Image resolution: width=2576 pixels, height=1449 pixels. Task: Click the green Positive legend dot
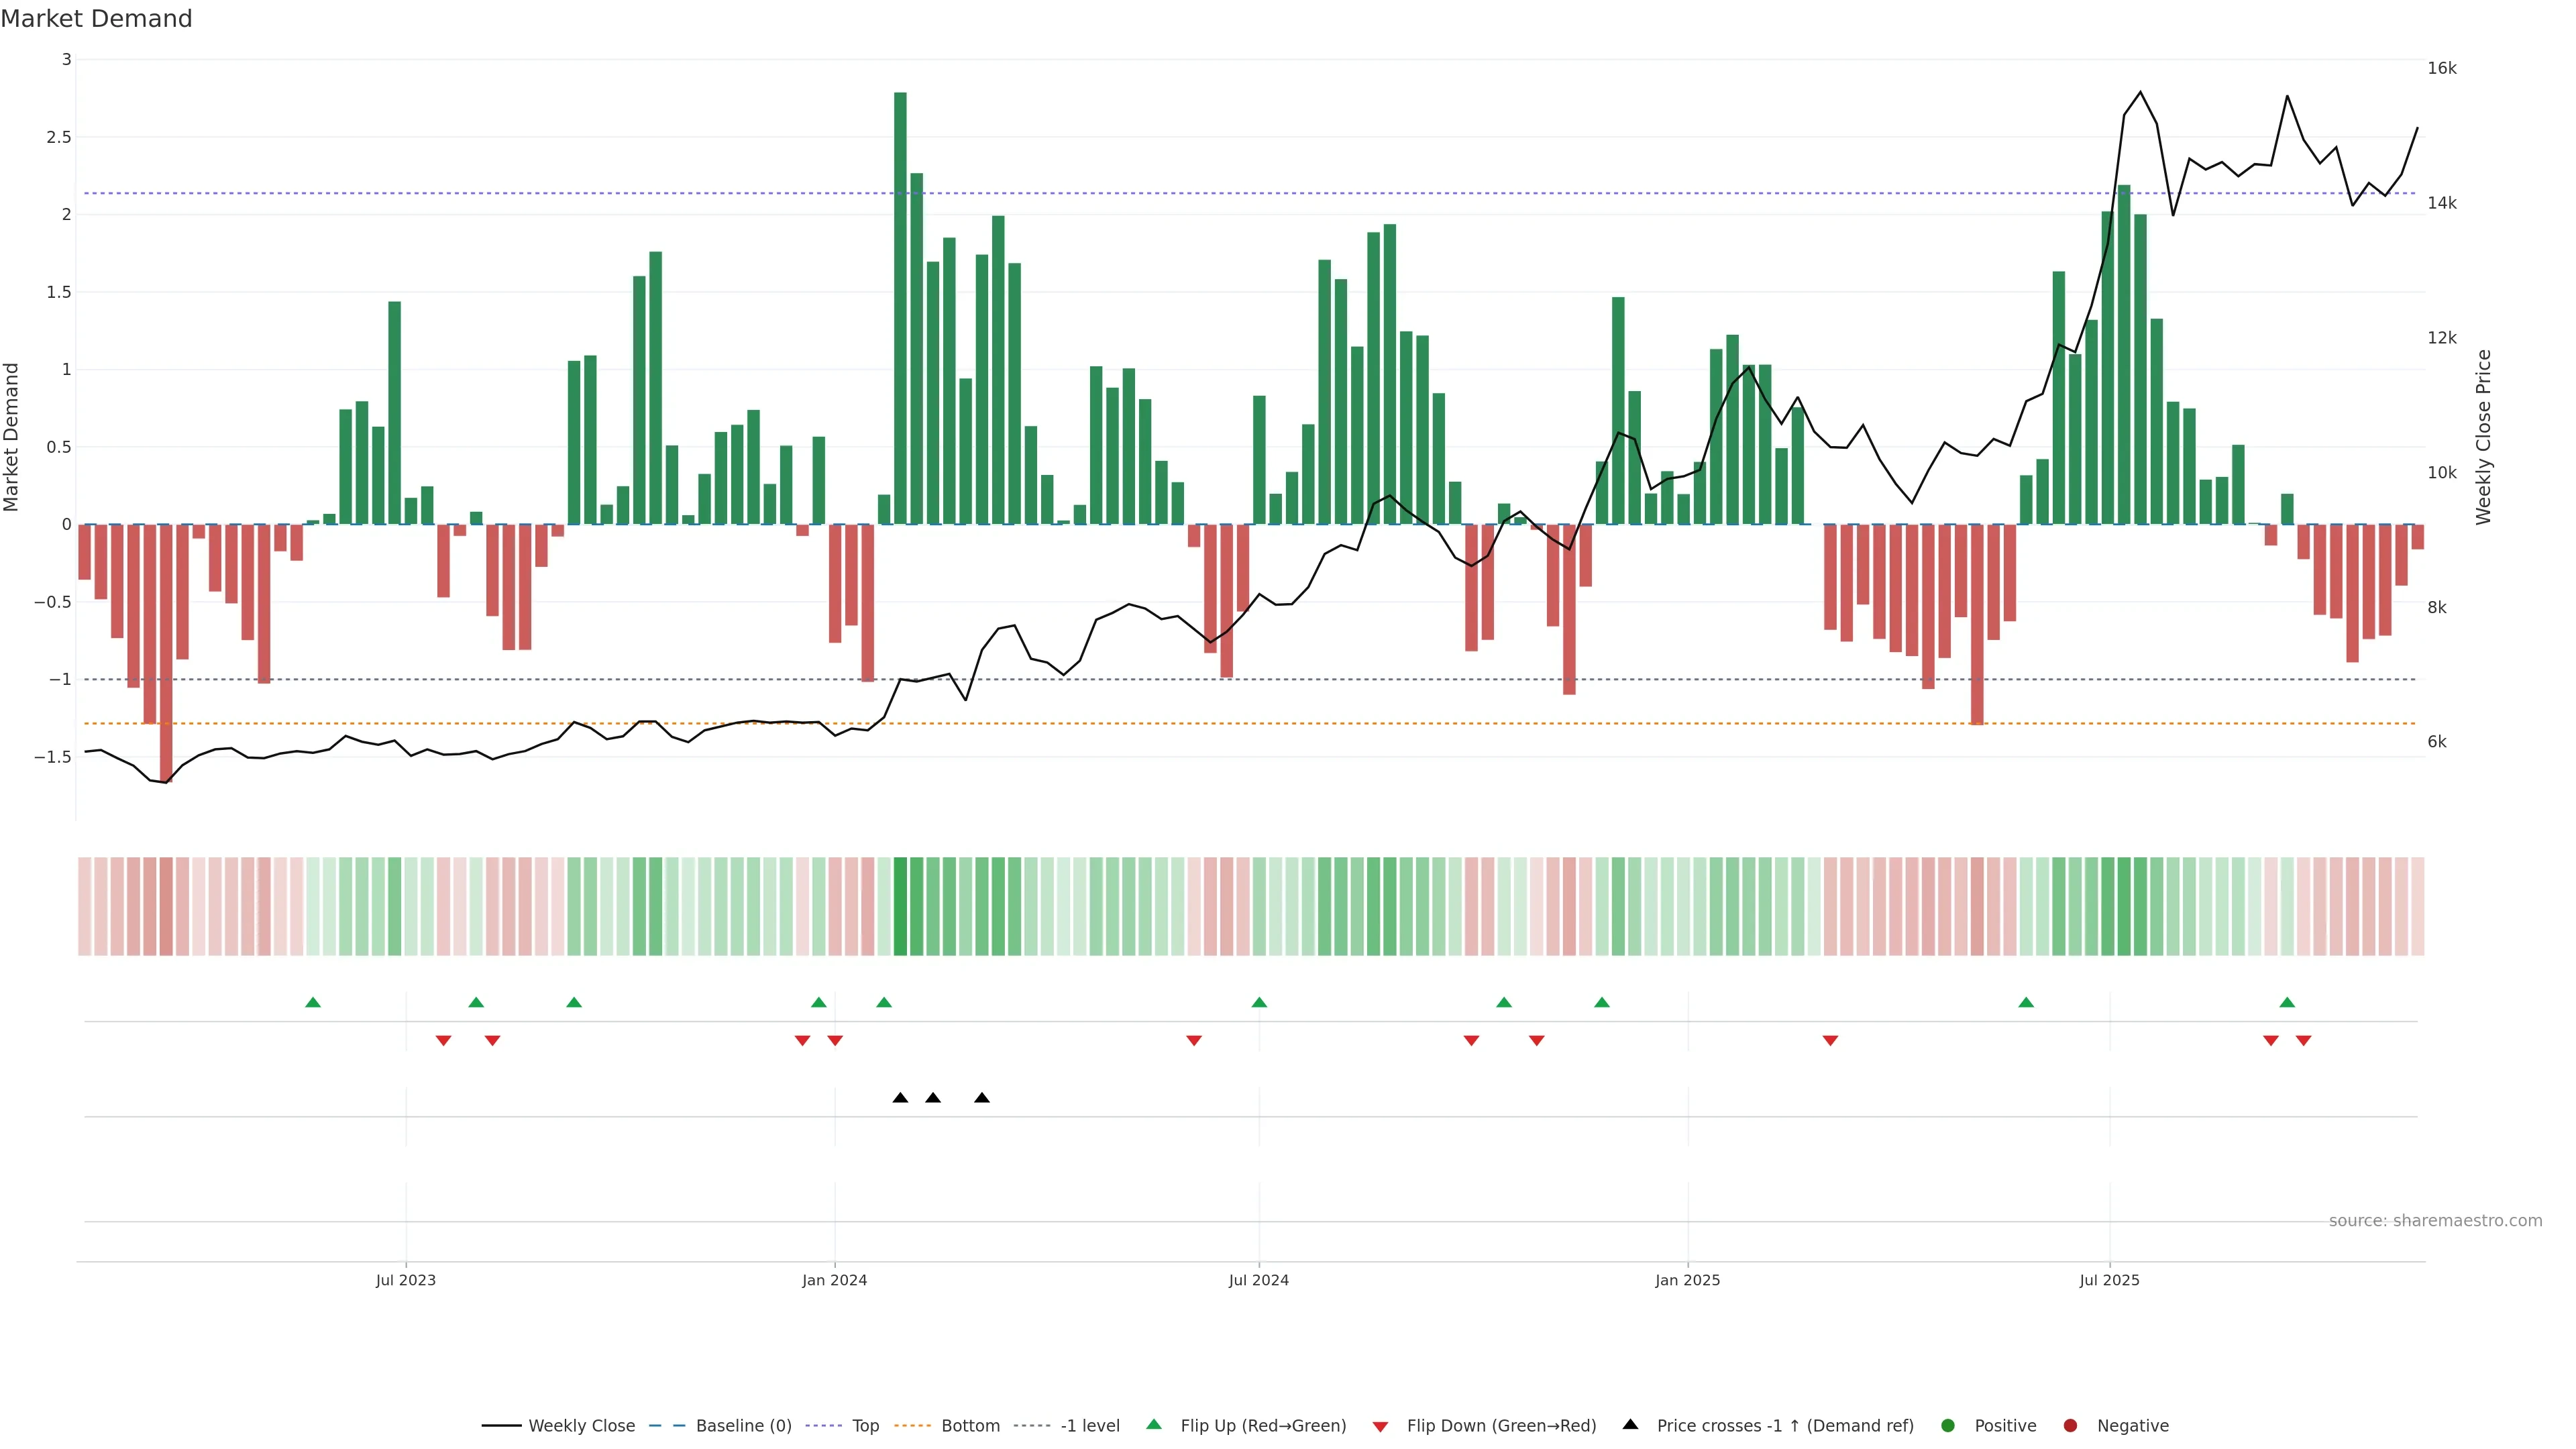click(1947, 1425)
